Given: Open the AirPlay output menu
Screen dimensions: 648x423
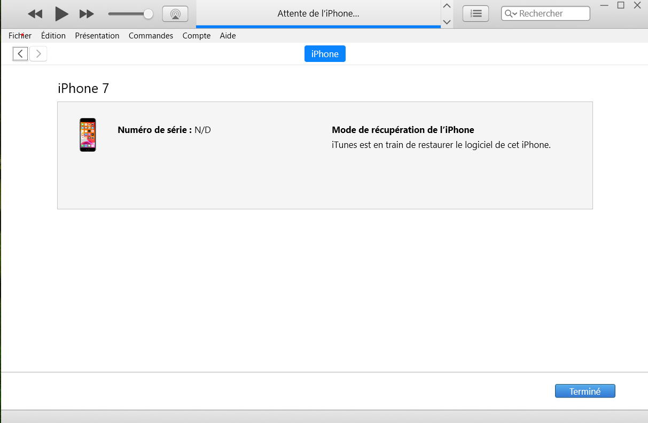Looking at the screenshot, I should click(175, 14).
